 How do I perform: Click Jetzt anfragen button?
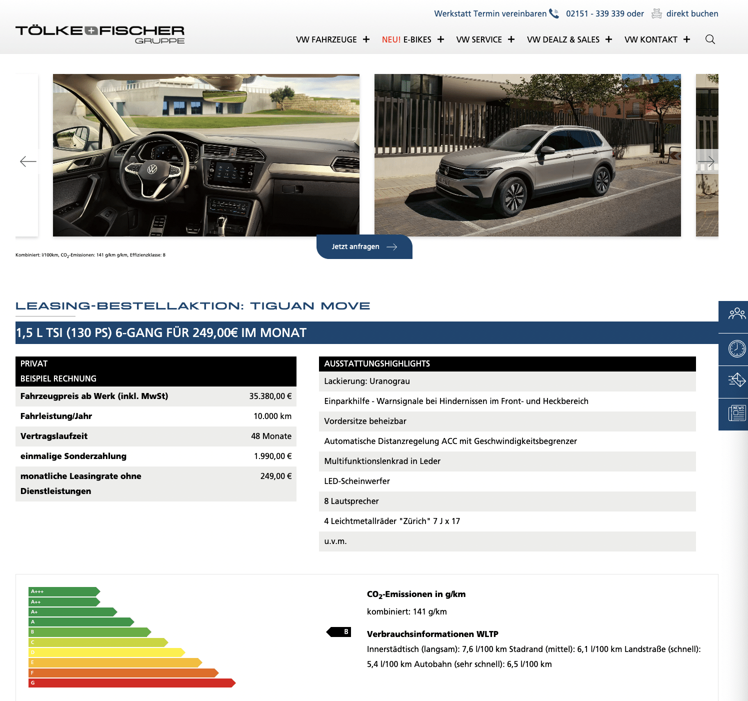coord(364,246)
